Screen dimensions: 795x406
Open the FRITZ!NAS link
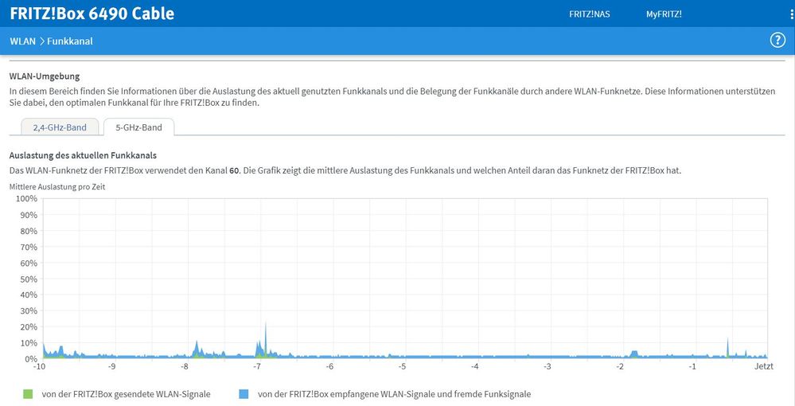[589, 14]
